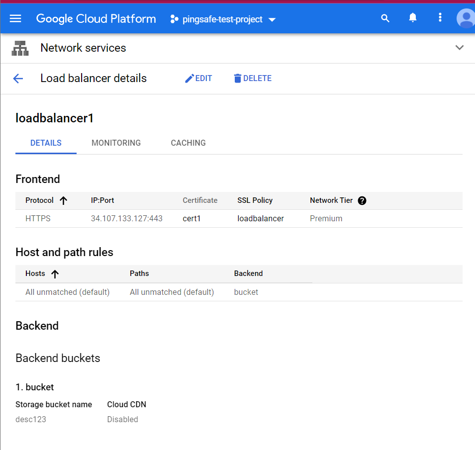Sort rules by Hosts arrow

(55, 273)
